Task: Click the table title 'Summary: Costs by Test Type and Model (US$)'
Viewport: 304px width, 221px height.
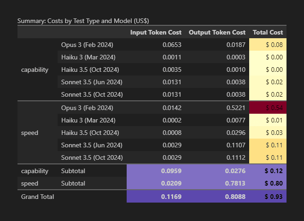Action: coord(83,21)
